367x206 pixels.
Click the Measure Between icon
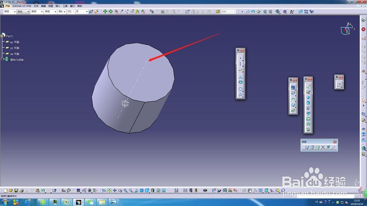coord(185,191)
